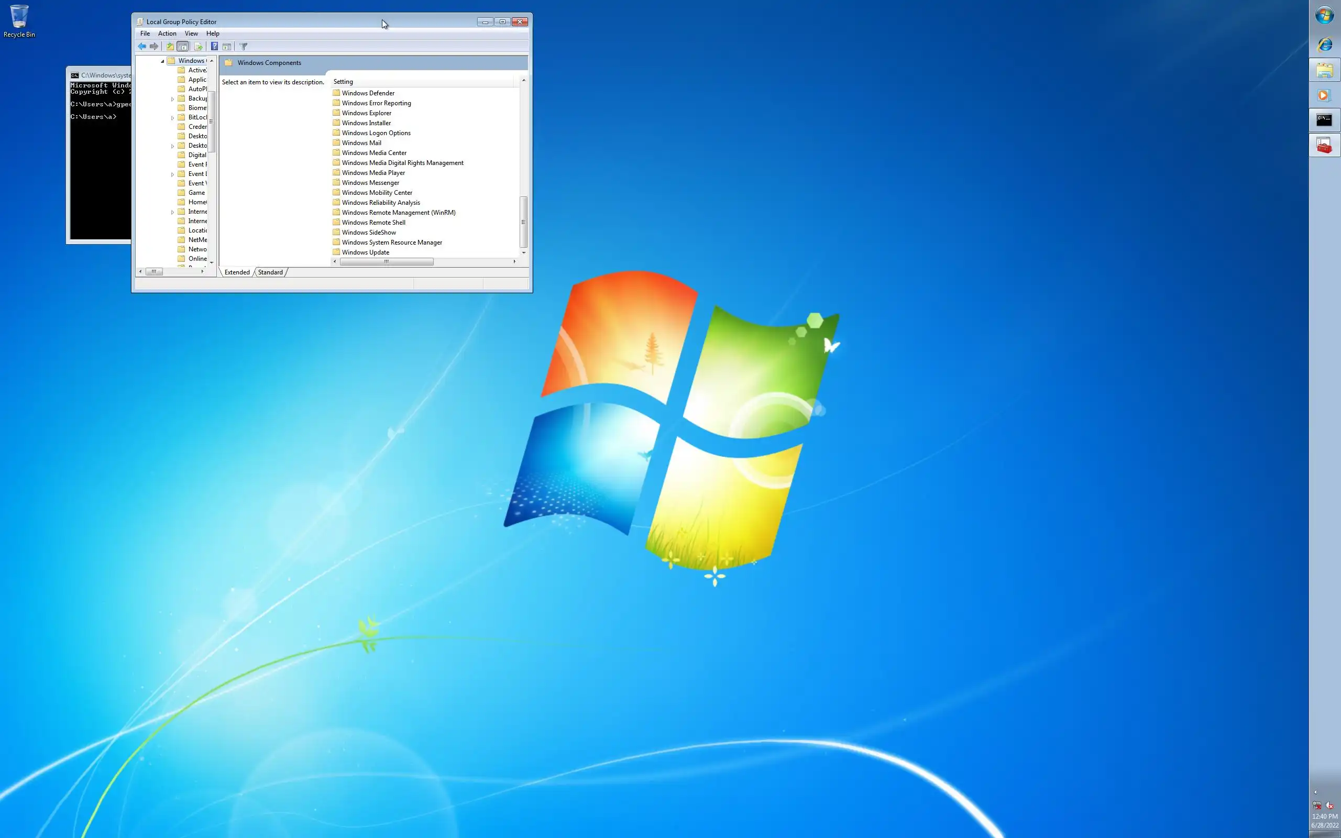The image size is (1341, 838).
Task: Click Command Prompt icon in taskbar
Action: pyautogui.click(x=1324, y=120)
